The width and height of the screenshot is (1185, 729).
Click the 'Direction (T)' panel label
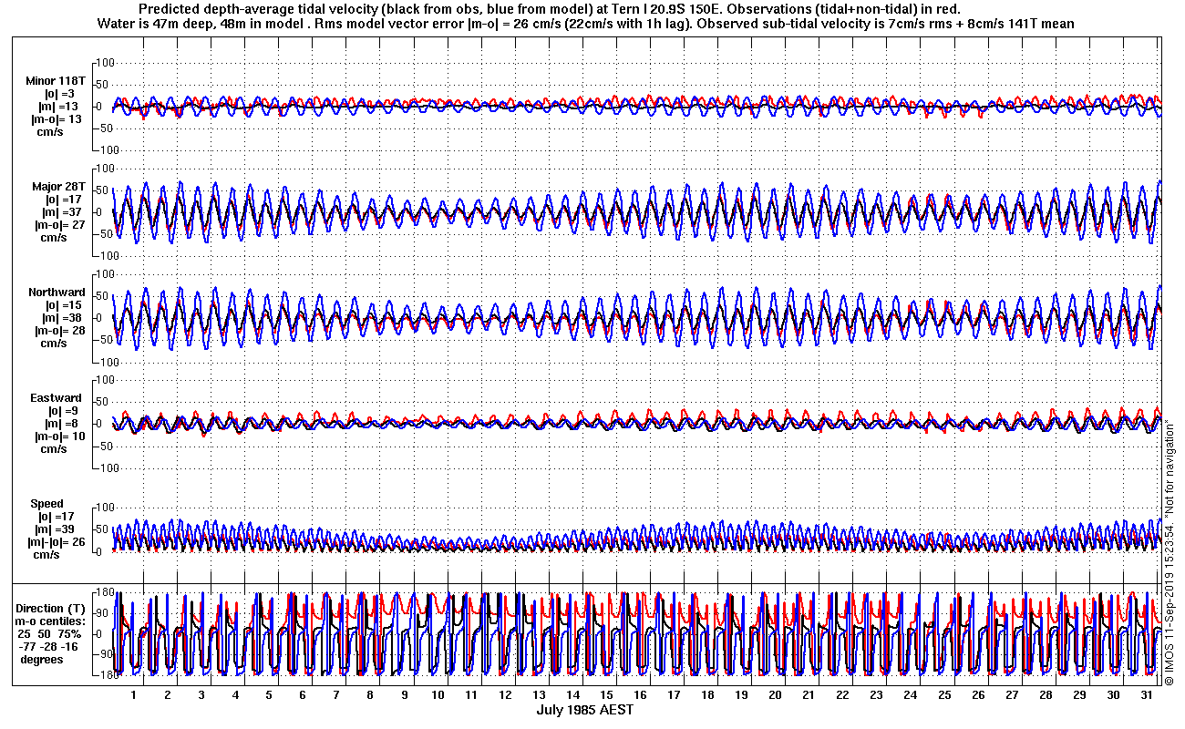coord(52,609)
